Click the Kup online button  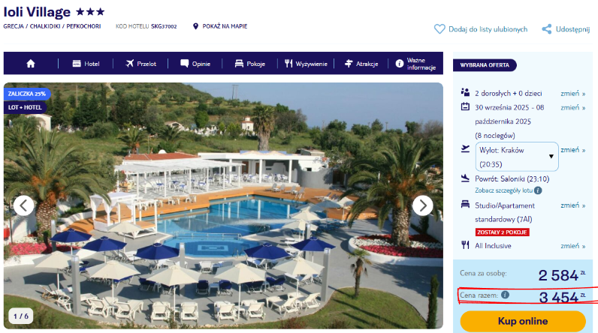click(x=522, y=321)
